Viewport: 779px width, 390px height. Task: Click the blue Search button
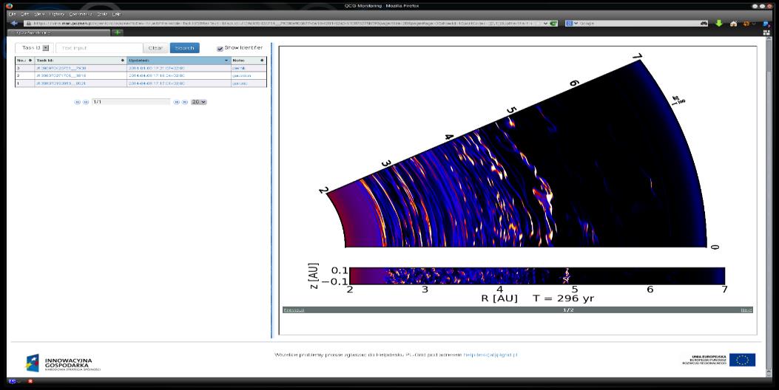point(184,48)
